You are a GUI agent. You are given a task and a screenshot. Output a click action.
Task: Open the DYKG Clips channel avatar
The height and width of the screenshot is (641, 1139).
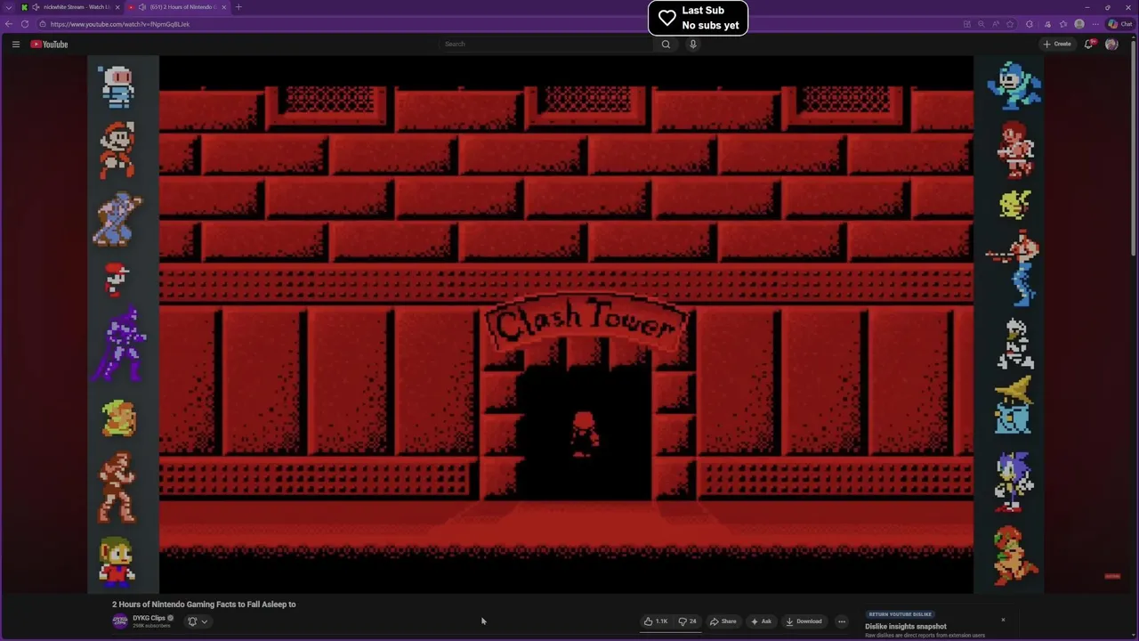pos(120,621)
